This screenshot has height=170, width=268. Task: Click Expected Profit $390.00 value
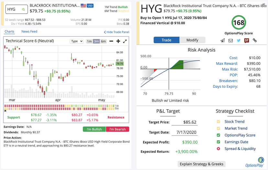point(190,142)
